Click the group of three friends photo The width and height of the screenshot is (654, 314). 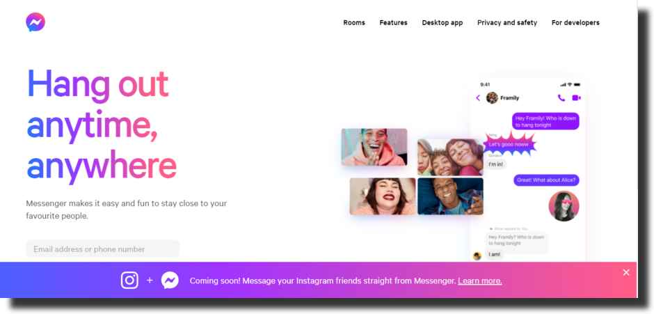[450, 157]
